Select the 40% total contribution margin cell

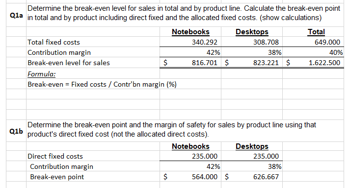point(313,52)
